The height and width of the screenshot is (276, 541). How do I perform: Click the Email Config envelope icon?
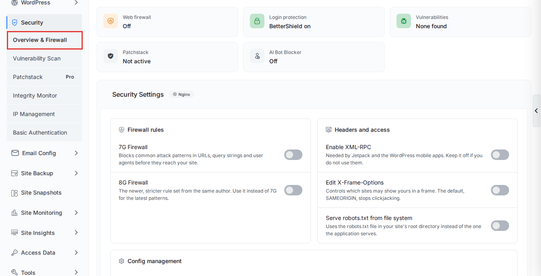click(15, 153)
